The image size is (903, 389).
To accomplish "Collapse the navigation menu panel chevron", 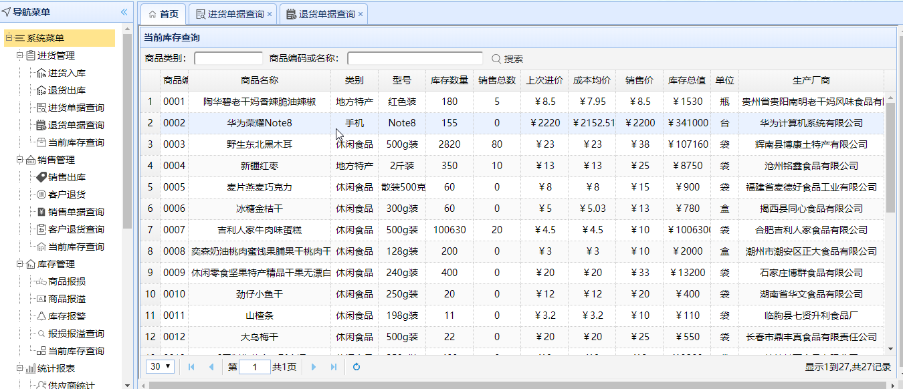I will [x=124, y=12].
